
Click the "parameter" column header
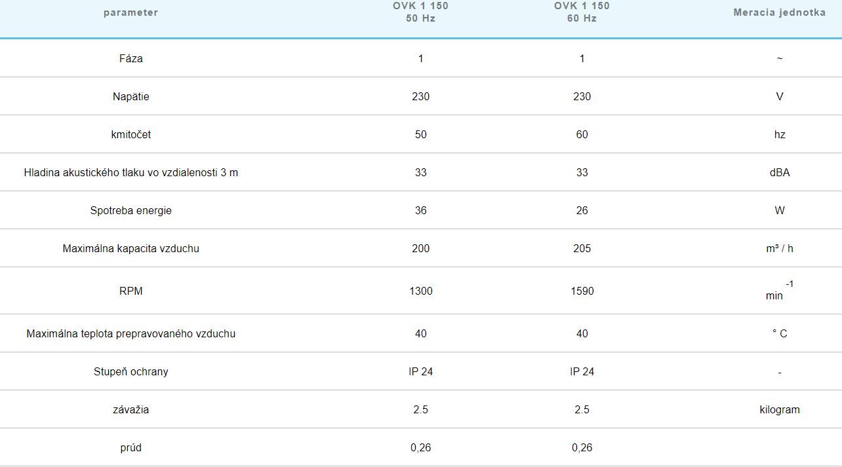point(130,12)
